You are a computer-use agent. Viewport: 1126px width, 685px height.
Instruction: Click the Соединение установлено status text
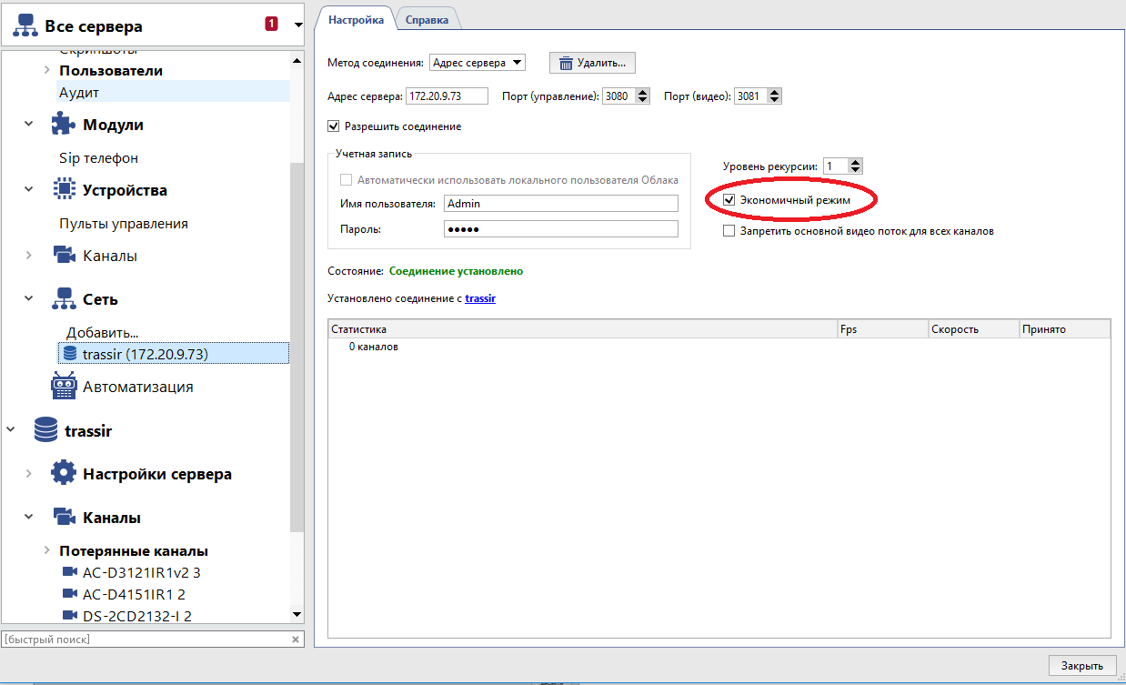[457, 271]
